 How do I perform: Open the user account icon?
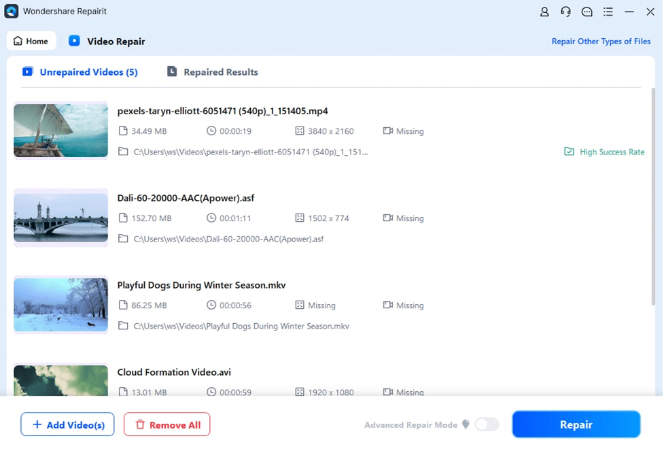tap(544, 12)
